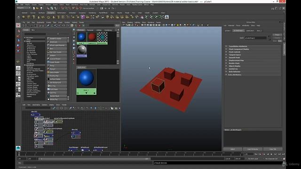The image size is (301, 169).
Task: Click the playback range slider bar
Action: (94, 159)
